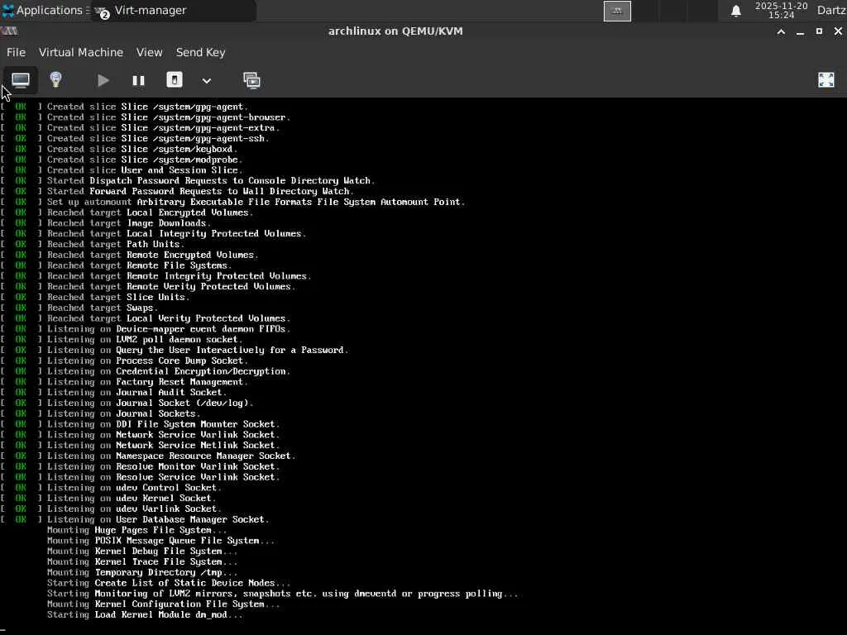Click the Dartz user label in panel

tap(831, 10)
